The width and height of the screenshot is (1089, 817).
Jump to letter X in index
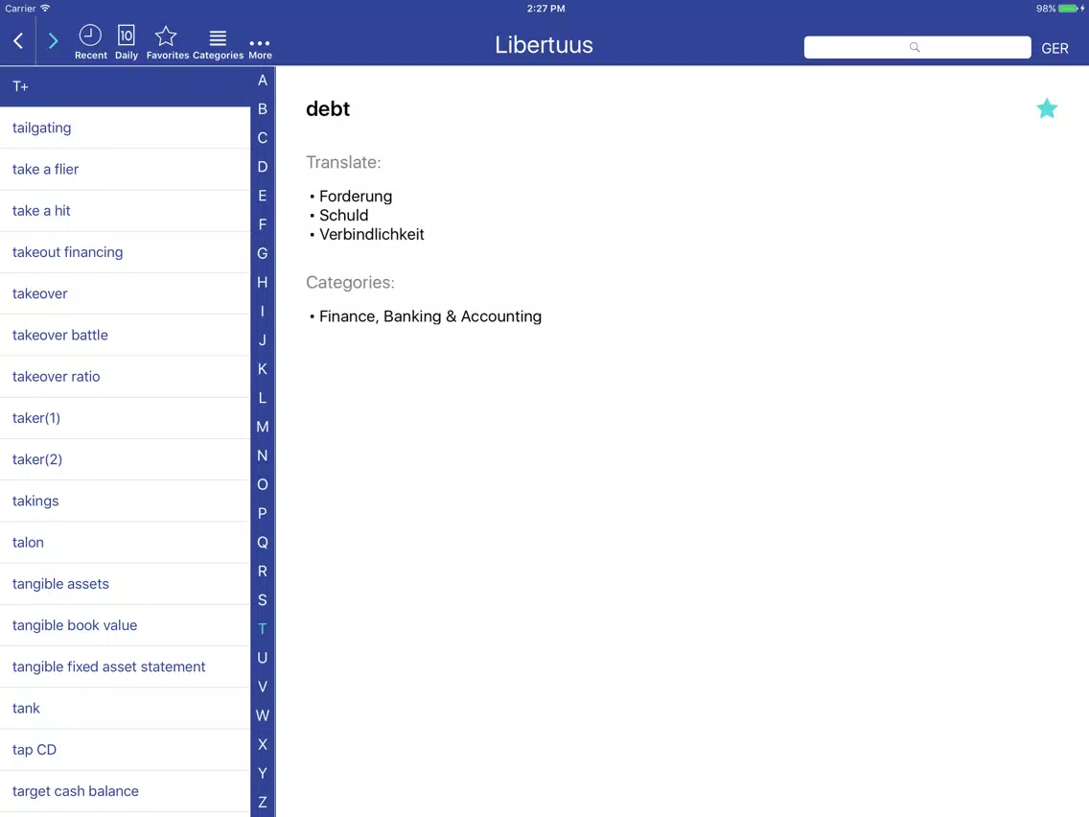tap(263, 745)
